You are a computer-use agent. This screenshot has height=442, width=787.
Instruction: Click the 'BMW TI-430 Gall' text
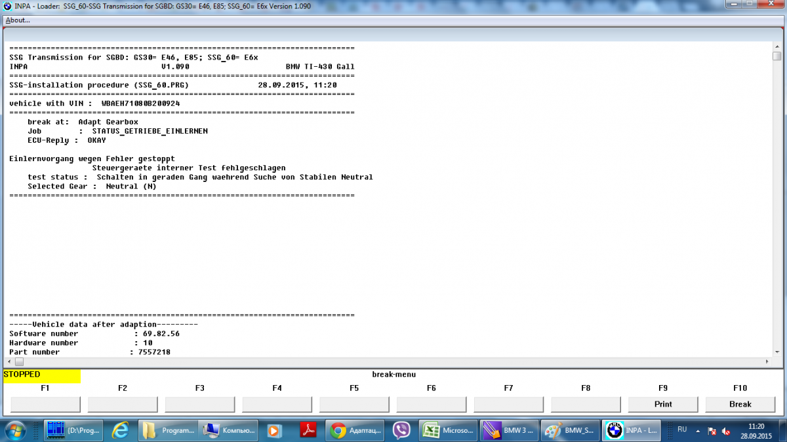[320, 67]
